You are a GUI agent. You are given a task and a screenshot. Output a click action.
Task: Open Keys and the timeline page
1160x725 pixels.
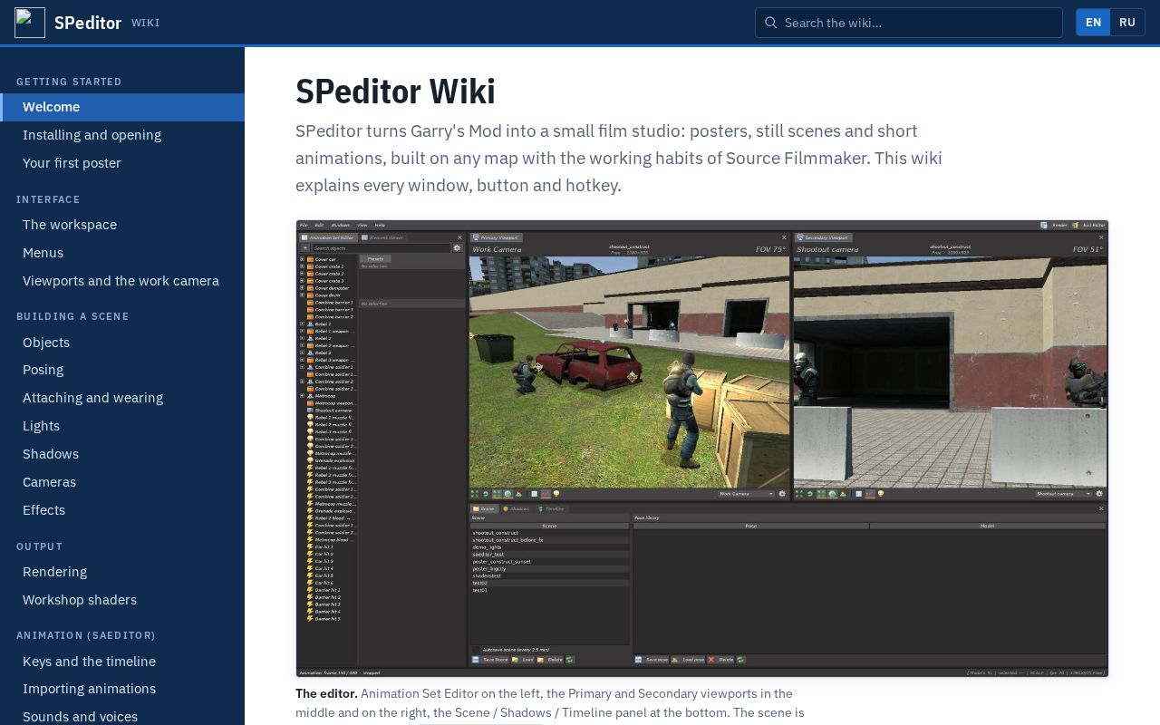[122, 662]
